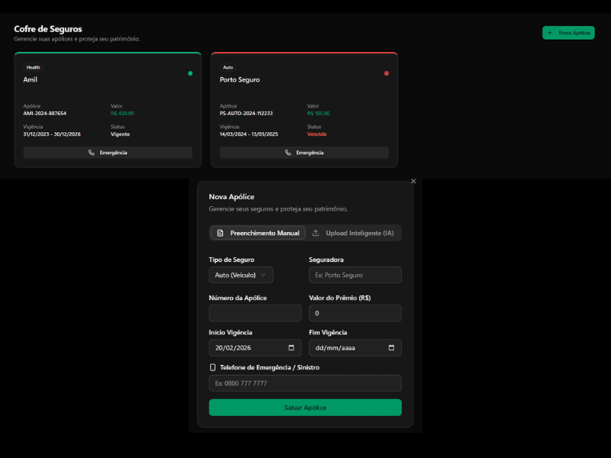Click the Telefone de Emergência input field
The height and width of the screenshot is (458, 611).
pos(305,383)
